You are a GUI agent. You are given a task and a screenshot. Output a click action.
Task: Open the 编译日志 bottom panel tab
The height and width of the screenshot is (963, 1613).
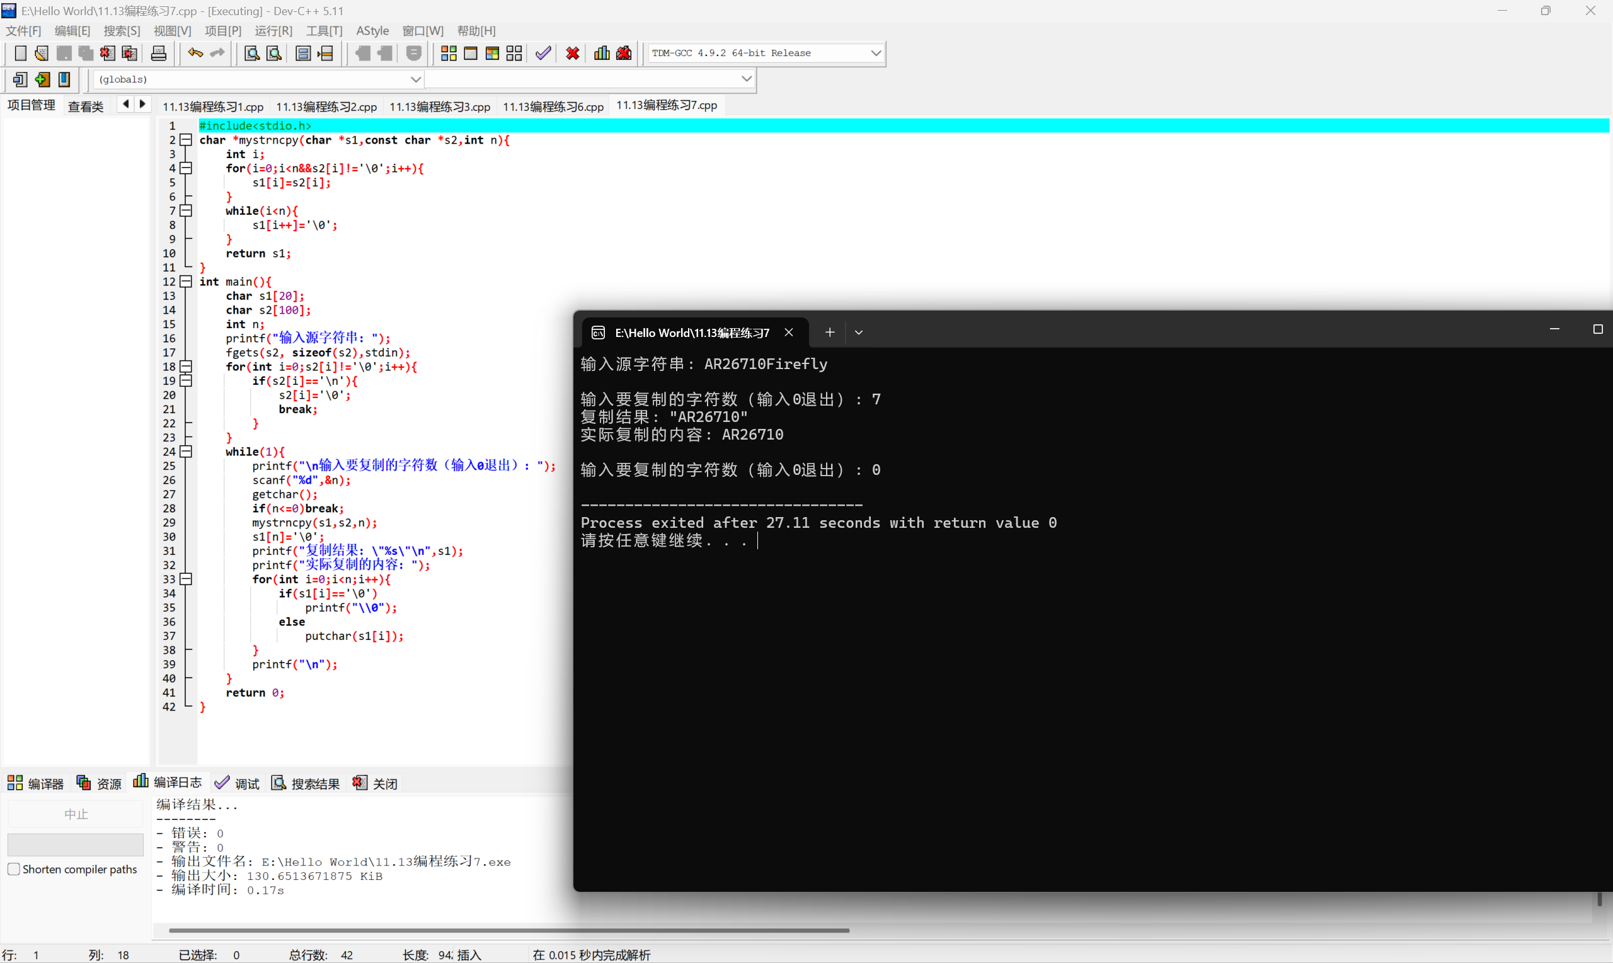[168, 783]
